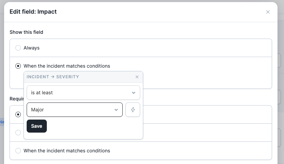The image size is (284, 164).
Task: Close the Edit field: Impact dialog
Action: point(268,12)
